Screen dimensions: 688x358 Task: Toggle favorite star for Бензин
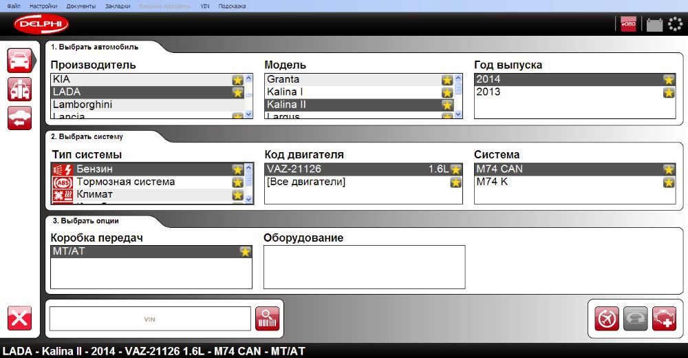pos(237,169)
